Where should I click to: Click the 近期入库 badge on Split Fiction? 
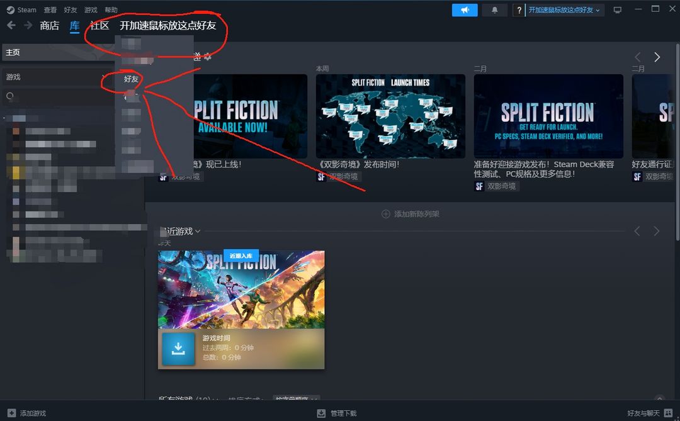point(241,255)
